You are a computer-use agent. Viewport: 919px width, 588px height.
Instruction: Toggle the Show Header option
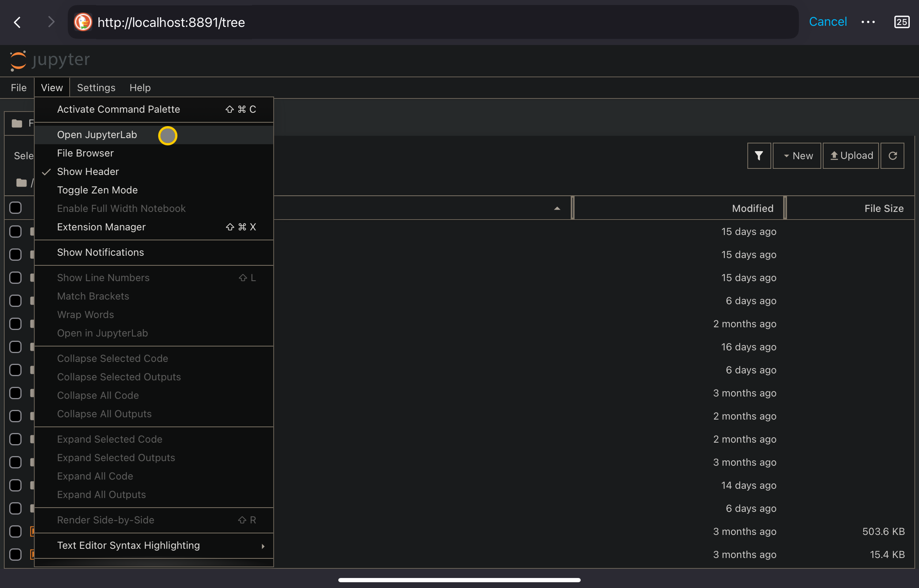click(154, 172)
